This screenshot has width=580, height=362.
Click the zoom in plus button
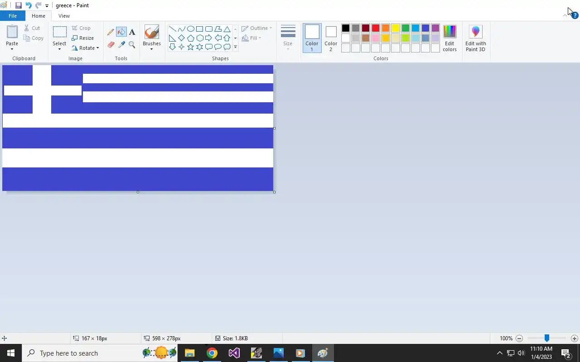click(x=574, y=338)
